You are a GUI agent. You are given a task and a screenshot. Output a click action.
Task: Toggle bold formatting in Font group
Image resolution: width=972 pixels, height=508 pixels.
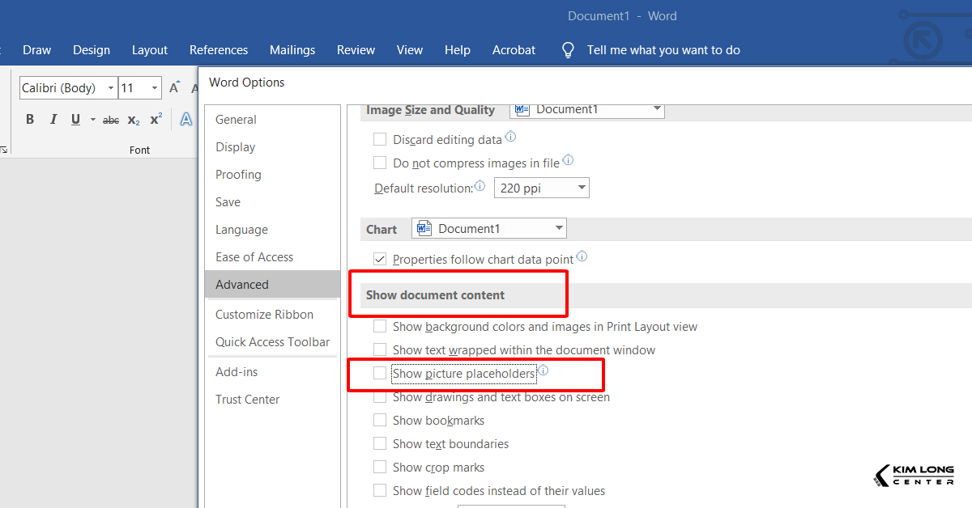coord(30,120)
